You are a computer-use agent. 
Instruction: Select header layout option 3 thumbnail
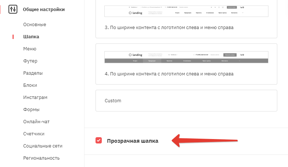click(186, 11)
